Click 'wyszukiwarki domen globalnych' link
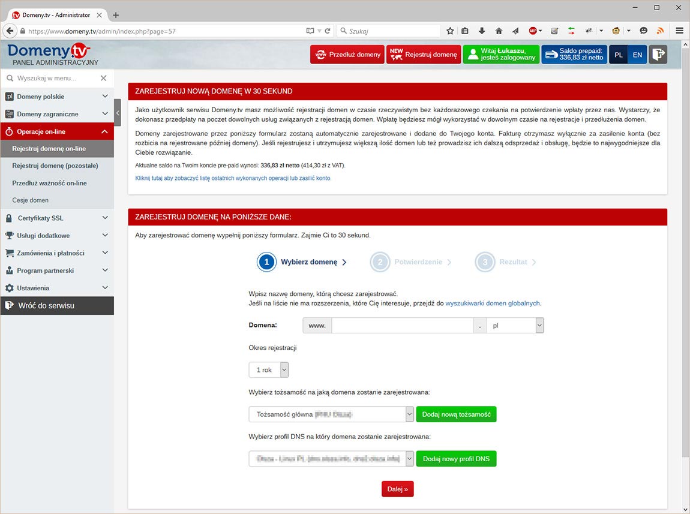This screenshot has width=690, height=514. pyautogui.click(x=493, y=303)
